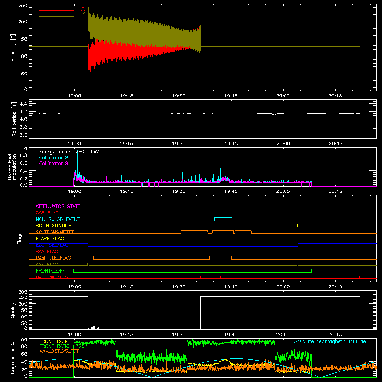This screenshot has height=382, width=382.
Task: Select the A4Z_FLAG label
Action: coord(47,264)
